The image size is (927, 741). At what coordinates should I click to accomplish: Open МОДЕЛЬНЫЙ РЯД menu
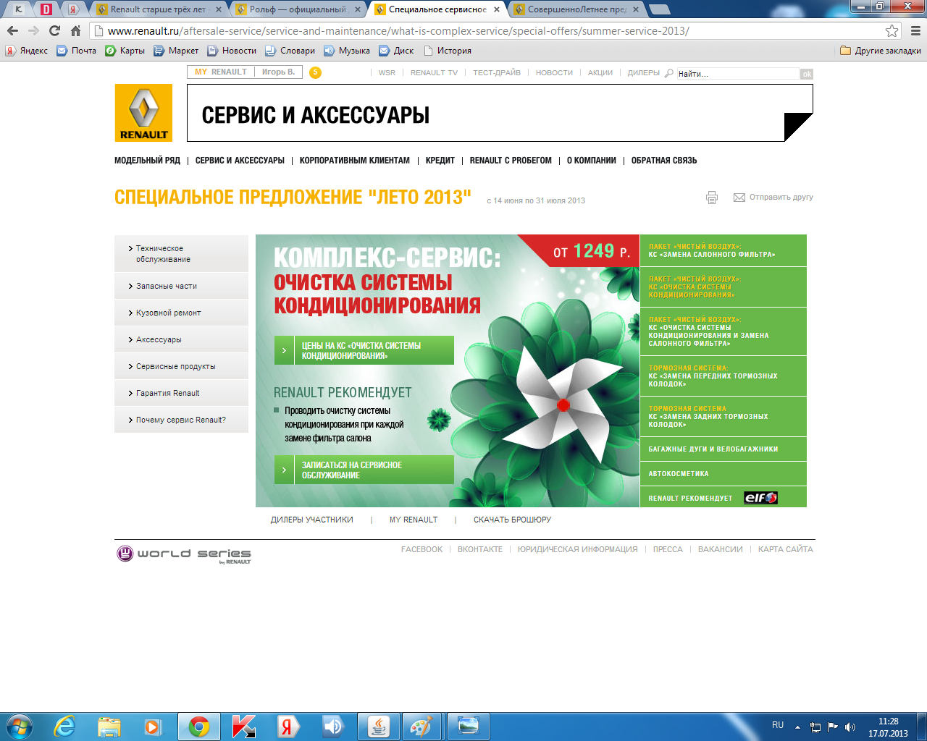(x=147, y=161)
